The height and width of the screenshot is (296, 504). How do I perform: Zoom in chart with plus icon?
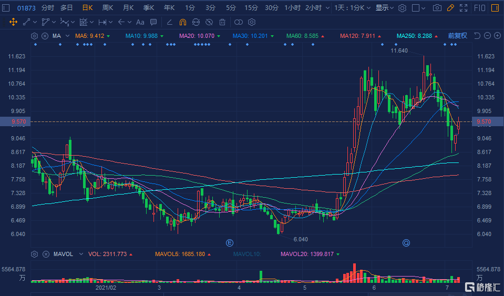click(x=497, y=36)
